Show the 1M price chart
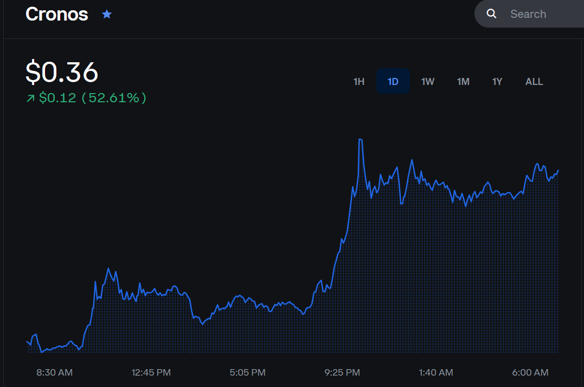Viewport: 584px width, 387px height. point(463,81)
